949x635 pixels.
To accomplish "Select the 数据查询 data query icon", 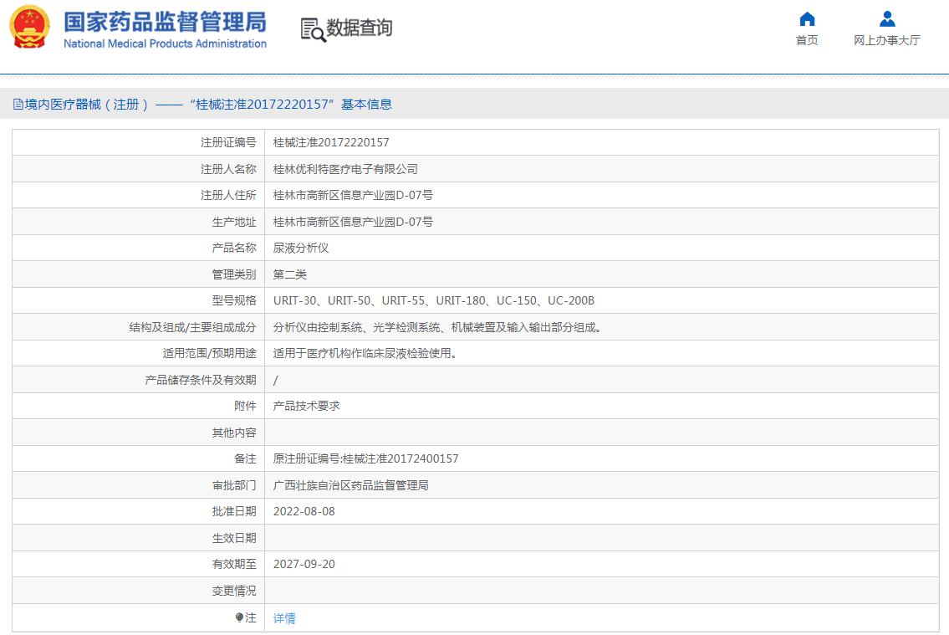I will (347, 28).
